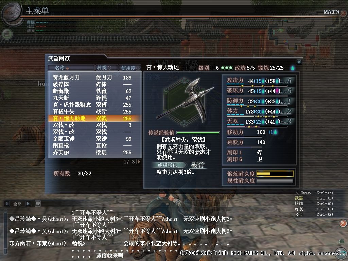Viewport: 348px width, 261px height.
Task: Click the camera icon at lower right
Action: pos(341,241)
